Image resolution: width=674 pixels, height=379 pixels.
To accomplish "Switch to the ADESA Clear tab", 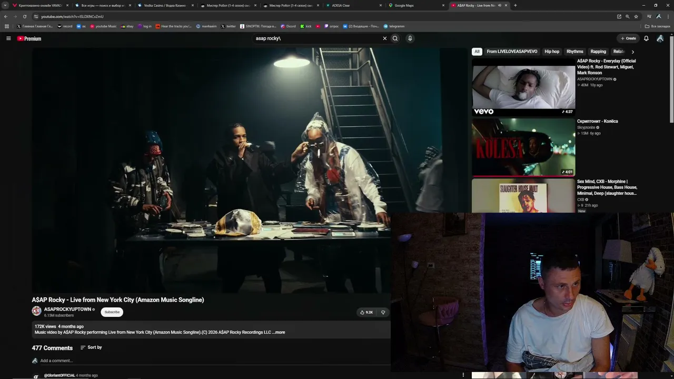I will [x=353, y=5].
